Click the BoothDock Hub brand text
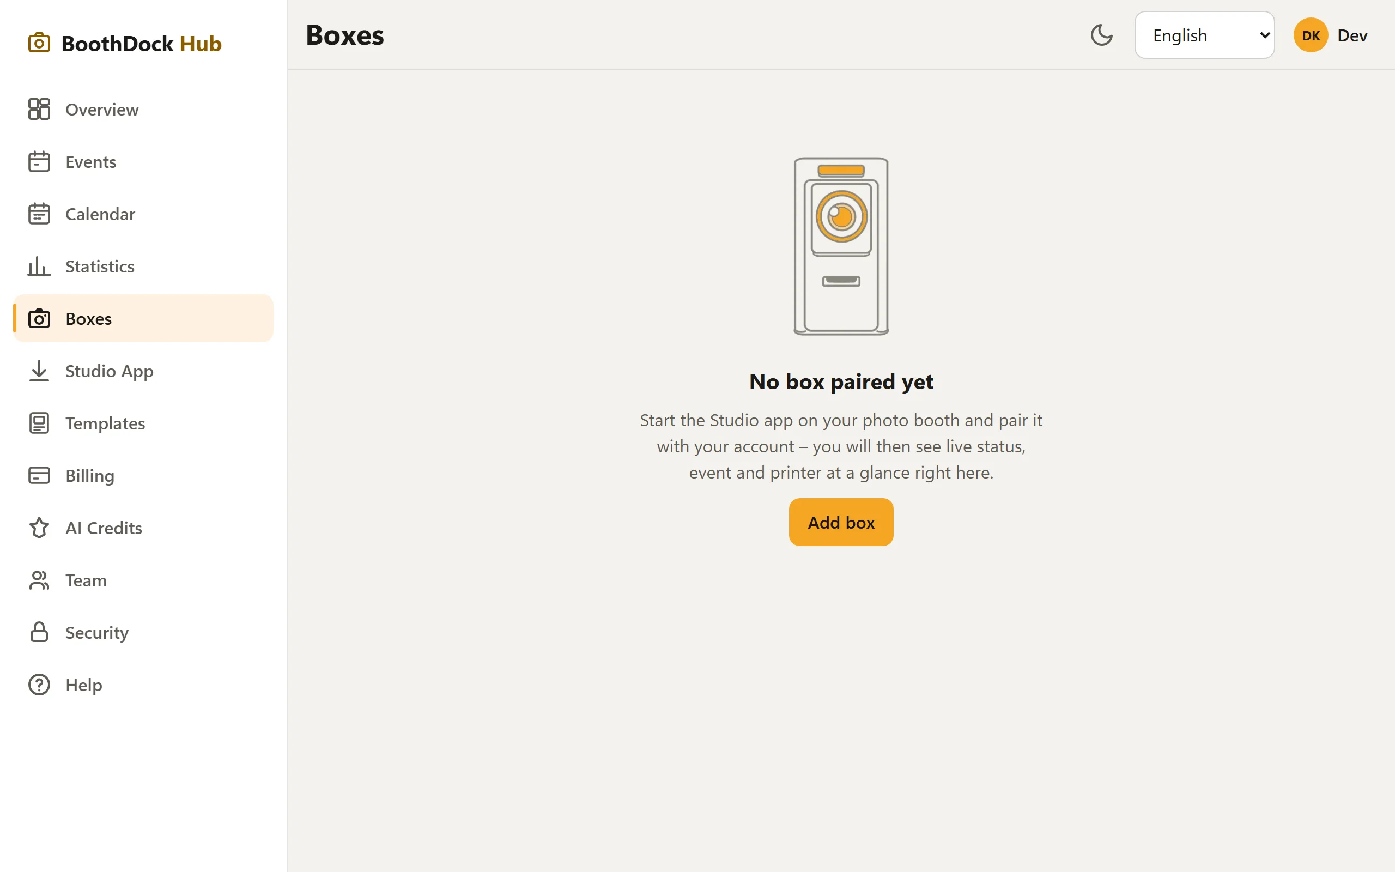Screen dimensions: 1395x872 [x=141, y=43]
